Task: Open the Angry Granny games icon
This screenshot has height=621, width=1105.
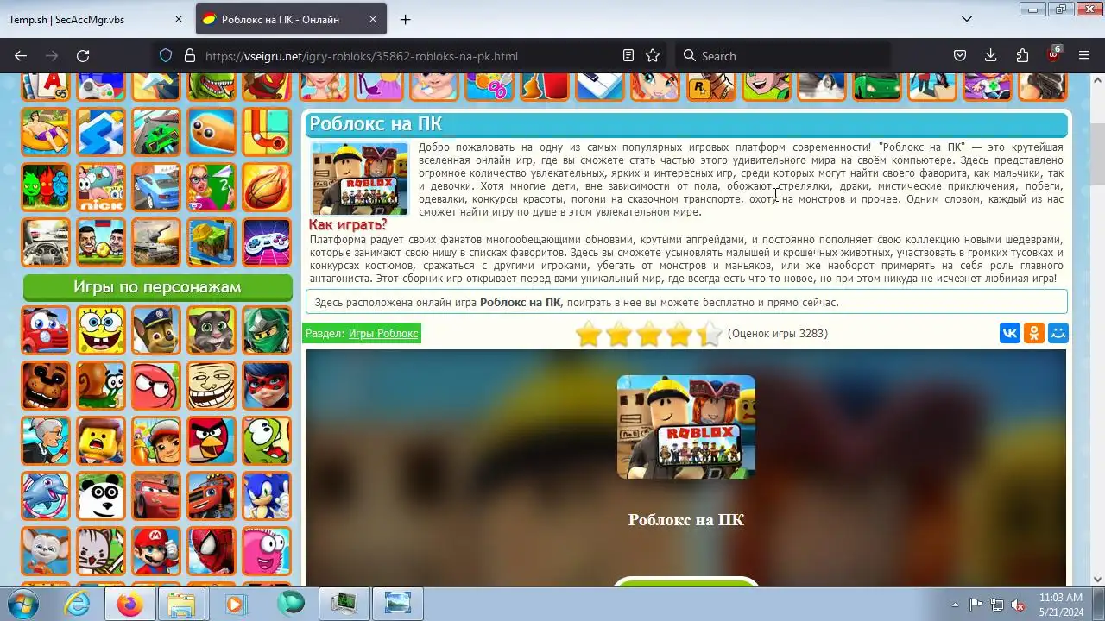Action: tap(46, 441)
